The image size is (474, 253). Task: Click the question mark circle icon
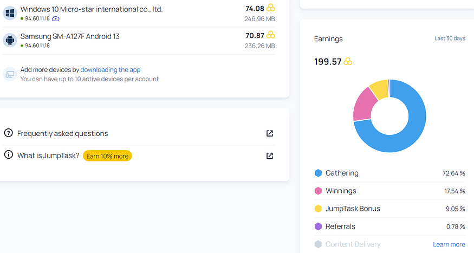(9, 133)
